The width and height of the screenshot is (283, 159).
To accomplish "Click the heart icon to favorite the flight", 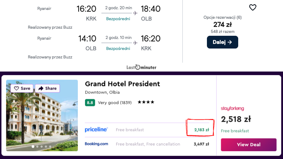I will [252, 7].
